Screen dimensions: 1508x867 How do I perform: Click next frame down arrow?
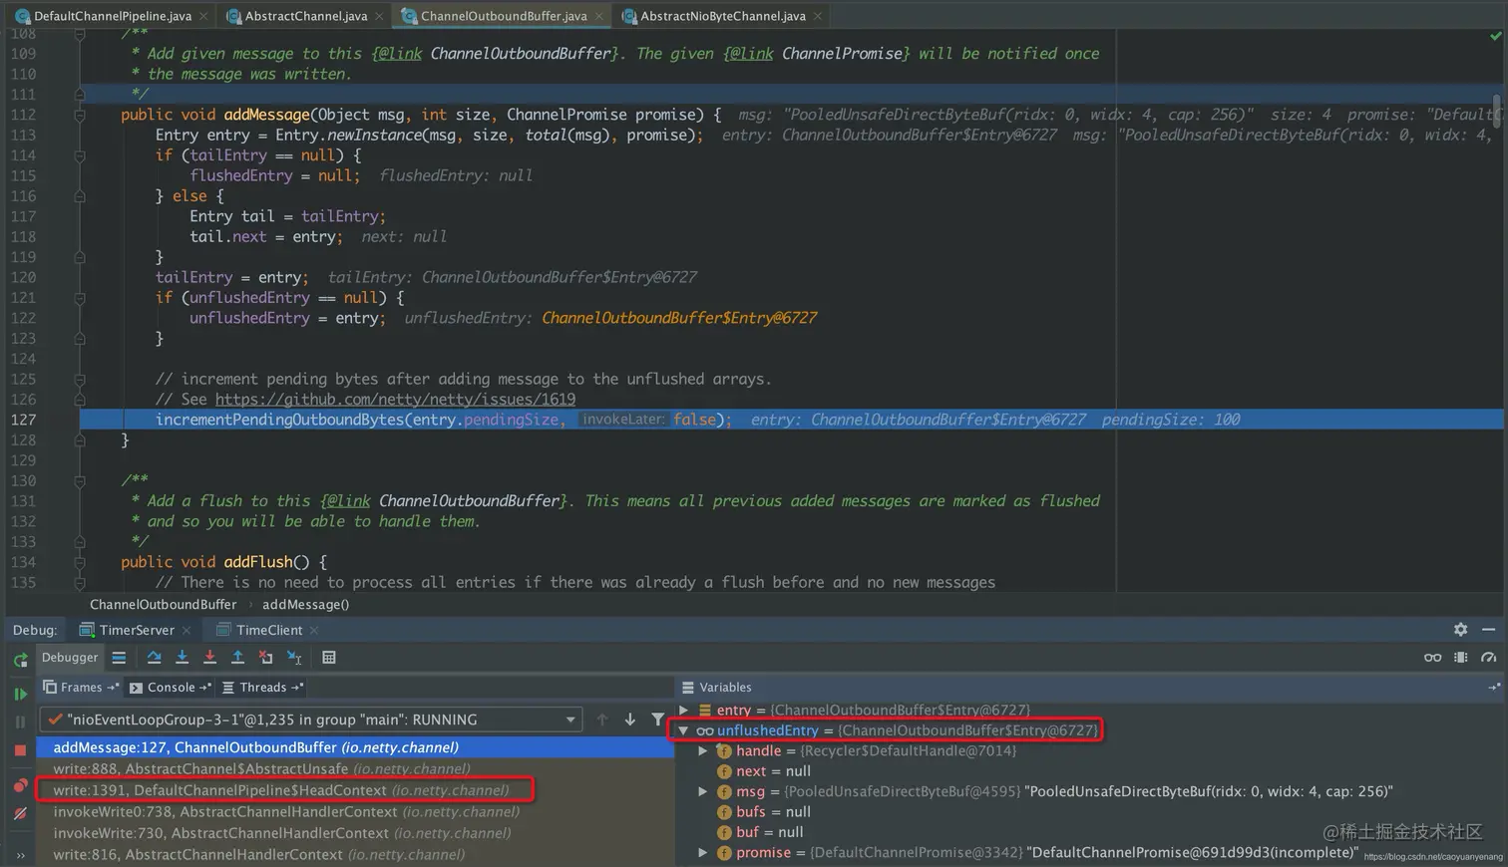629,720
